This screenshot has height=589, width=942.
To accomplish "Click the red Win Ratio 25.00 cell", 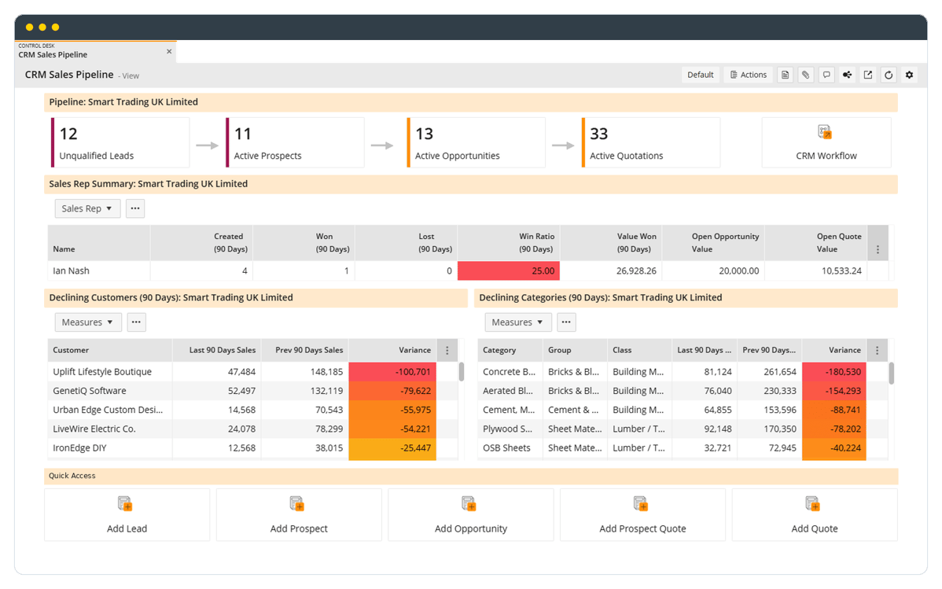I will 508,271.
